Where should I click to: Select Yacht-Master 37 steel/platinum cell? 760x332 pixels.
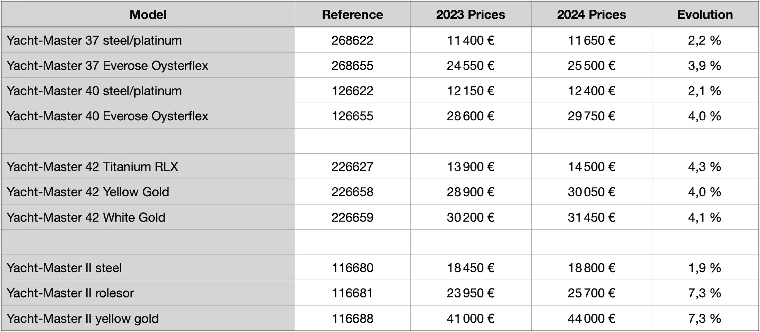(x=94, y=40)
